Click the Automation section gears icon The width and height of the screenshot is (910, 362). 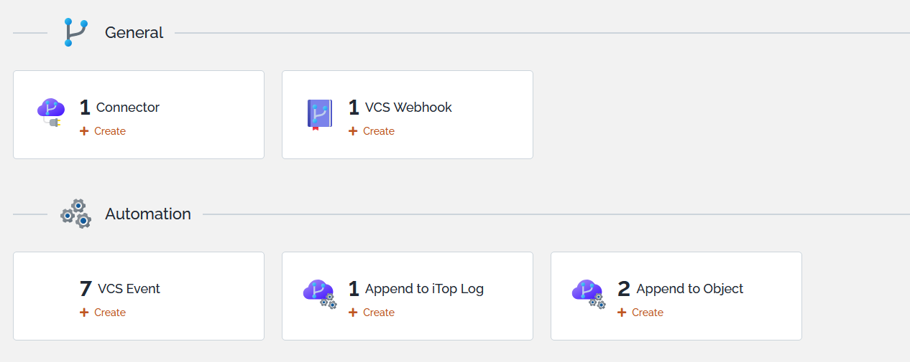75,214
